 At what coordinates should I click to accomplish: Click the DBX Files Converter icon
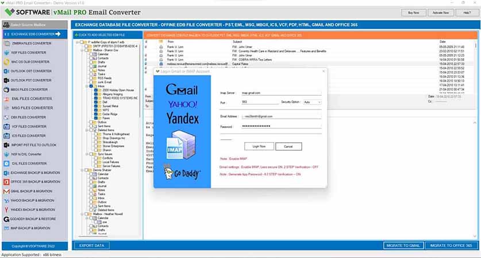click(6, 117)
